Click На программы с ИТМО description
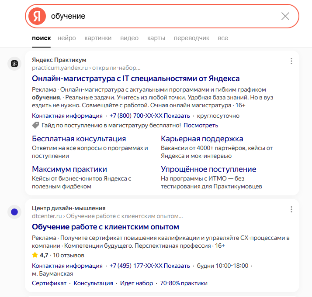 pyautogui.click(x=211, y=183)
